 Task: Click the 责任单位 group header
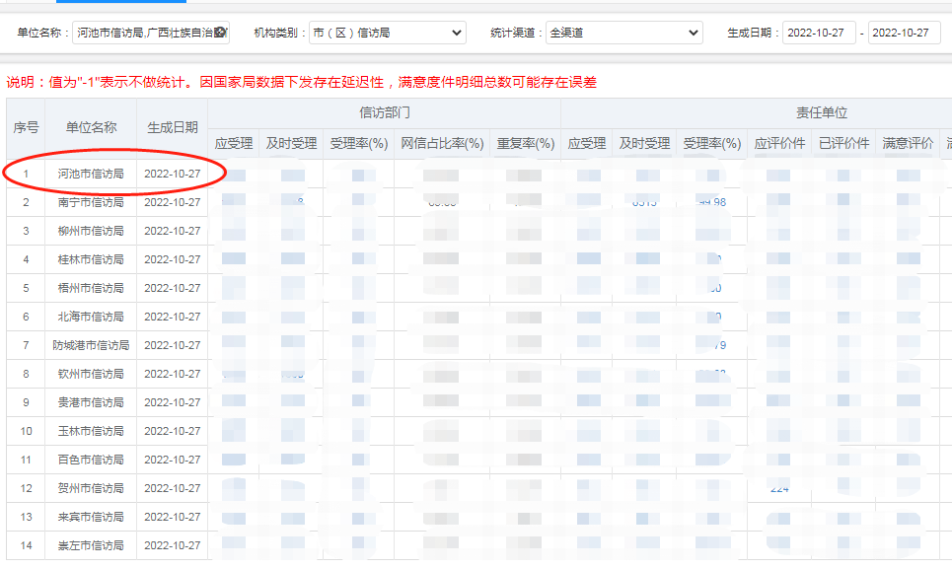click(x=821, y=112)
